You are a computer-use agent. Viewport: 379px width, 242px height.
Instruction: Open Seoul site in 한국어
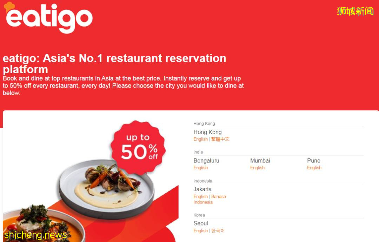point(218,231)
